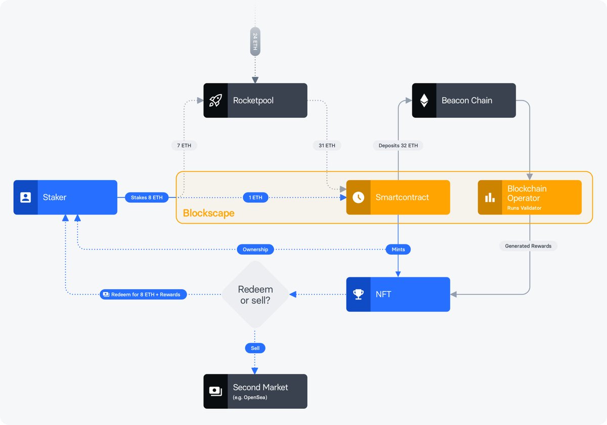Click the 24 ETH label
This screenshot has height=425, width=607.
(255, 41)
